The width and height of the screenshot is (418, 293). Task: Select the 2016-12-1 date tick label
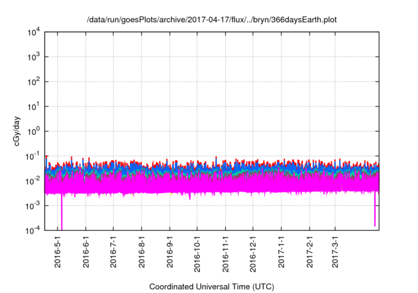pyautogui.click(x=253, y=254)
